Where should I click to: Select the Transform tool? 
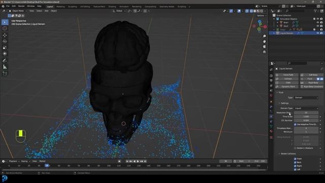pyautogui.click(x=5, y=54)
